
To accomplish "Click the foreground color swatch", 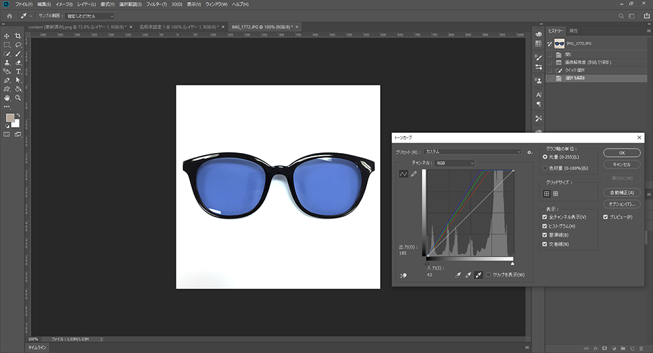I will (x=10, y=118).
